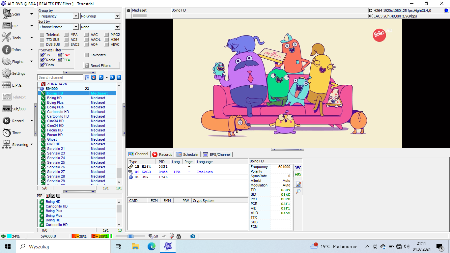
Task: Uncheck the TV service filter
Action: [42, 55]
